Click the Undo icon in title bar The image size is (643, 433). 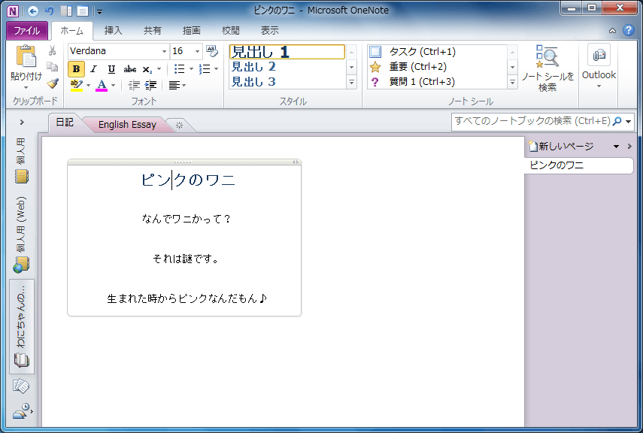coord(50,11)
